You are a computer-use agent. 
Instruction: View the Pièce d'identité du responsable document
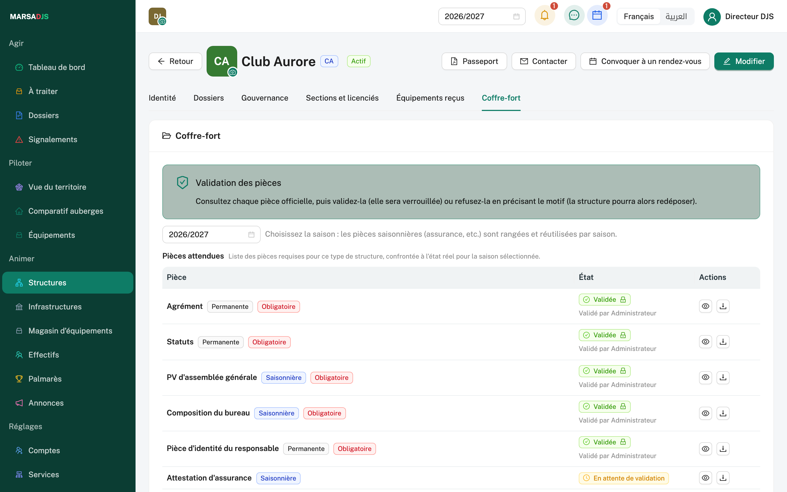(705, 449)
